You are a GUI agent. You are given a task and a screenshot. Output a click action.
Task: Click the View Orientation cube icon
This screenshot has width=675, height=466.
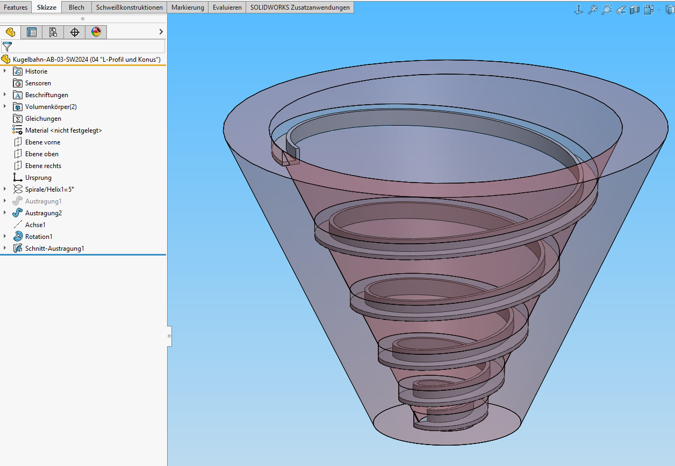pyautogui.click(x=649, y=9)
